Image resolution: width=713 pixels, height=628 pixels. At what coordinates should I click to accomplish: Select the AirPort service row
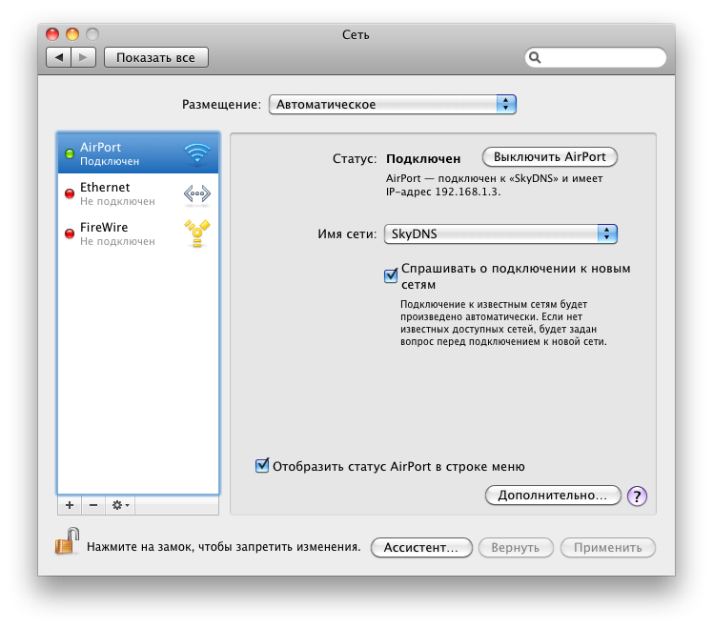point(138,153)
